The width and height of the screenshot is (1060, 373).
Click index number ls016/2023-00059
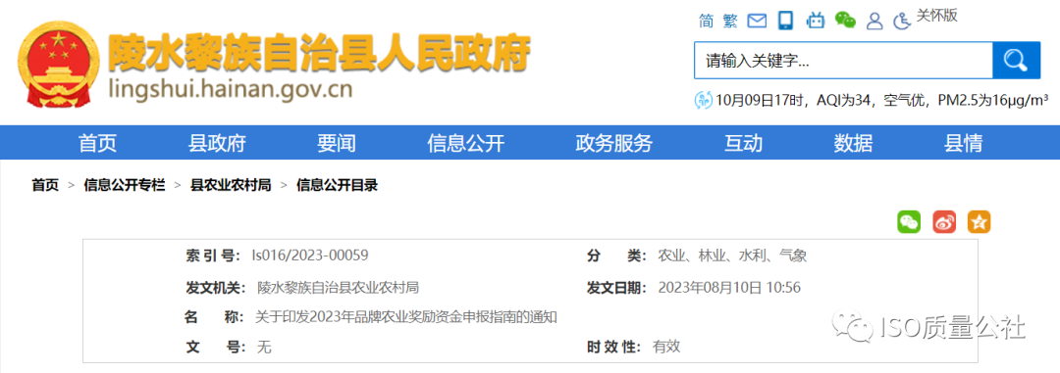pyautogui.click(x=310, y=256)
